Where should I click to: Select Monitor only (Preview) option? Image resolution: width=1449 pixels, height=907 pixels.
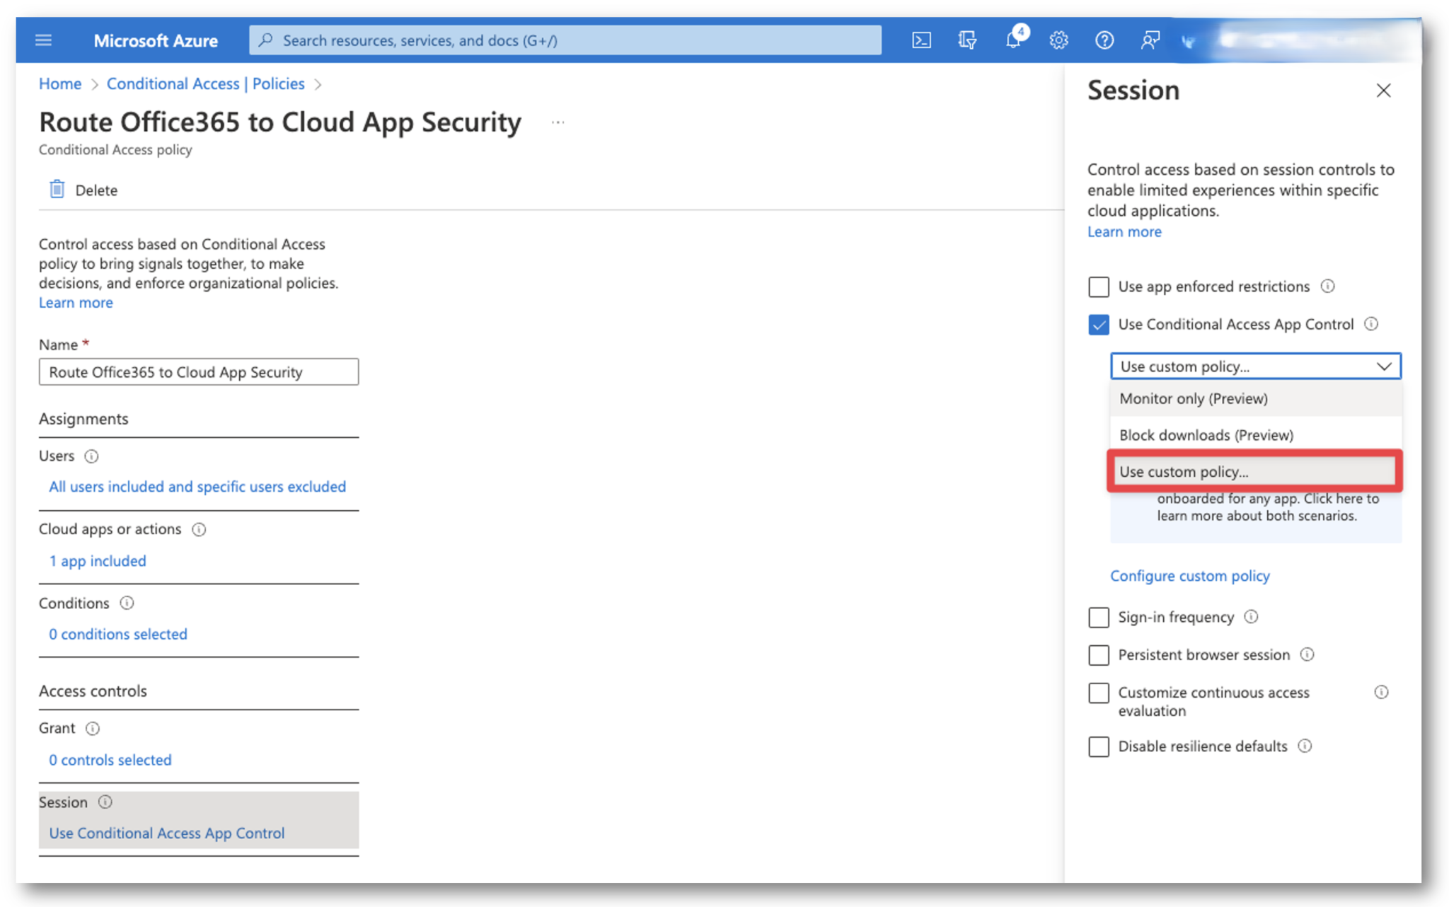pos(1255,398)
